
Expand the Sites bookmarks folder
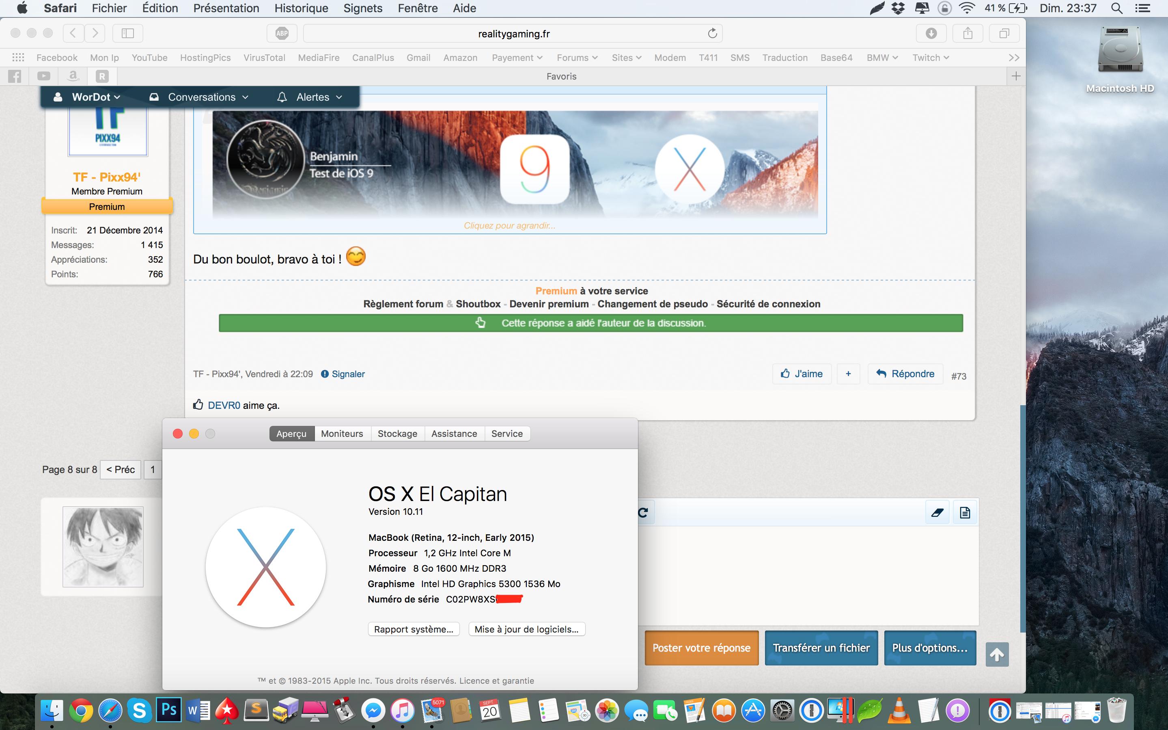[x=626, y=58]
